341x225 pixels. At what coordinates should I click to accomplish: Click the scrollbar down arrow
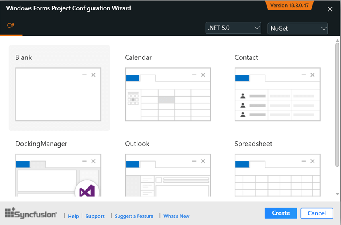(337, 195)
